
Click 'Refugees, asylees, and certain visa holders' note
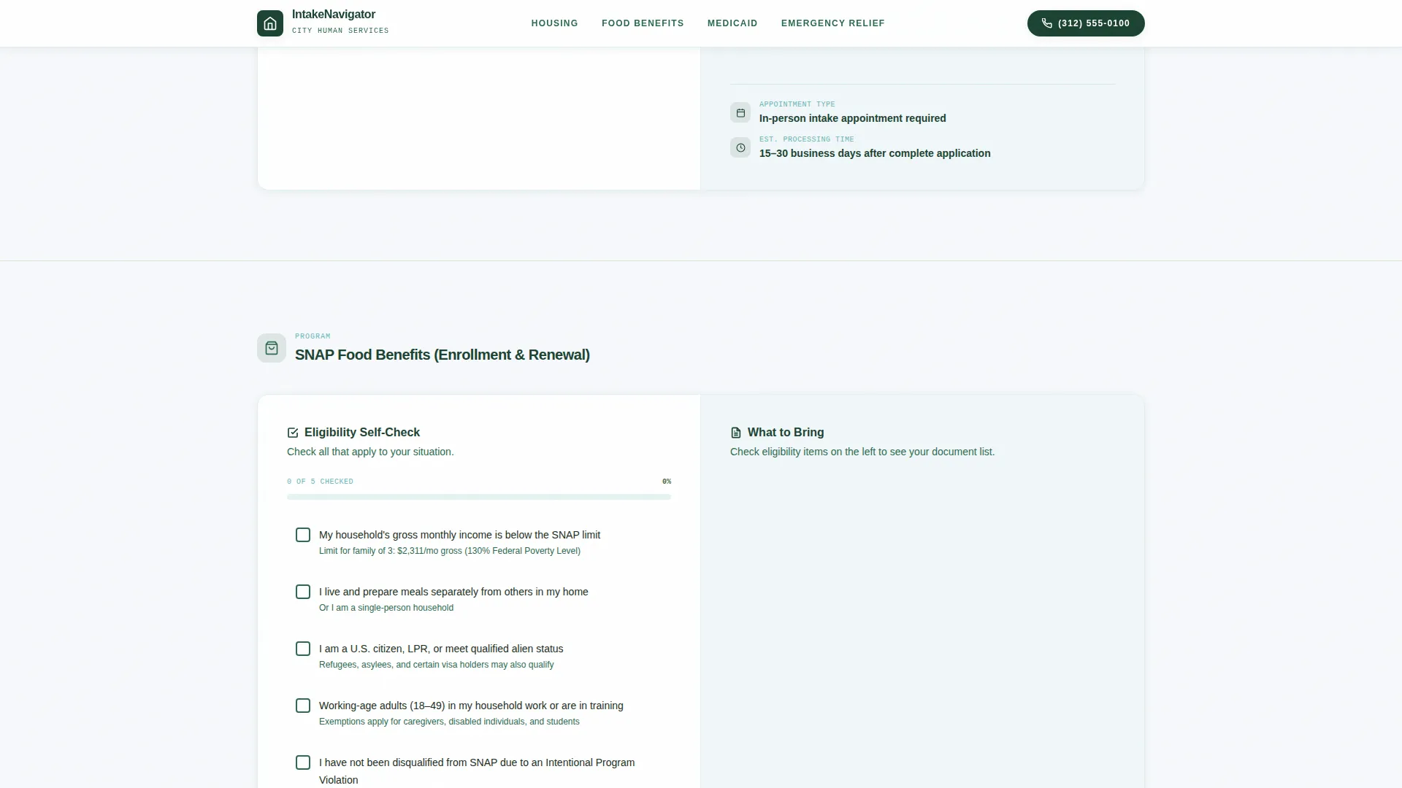(437, 665)
